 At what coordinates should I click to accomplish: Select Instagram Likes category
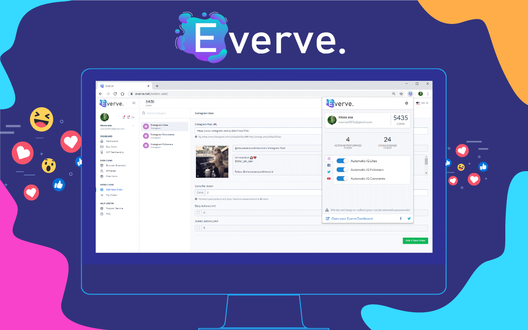click(x=165, y=126)
